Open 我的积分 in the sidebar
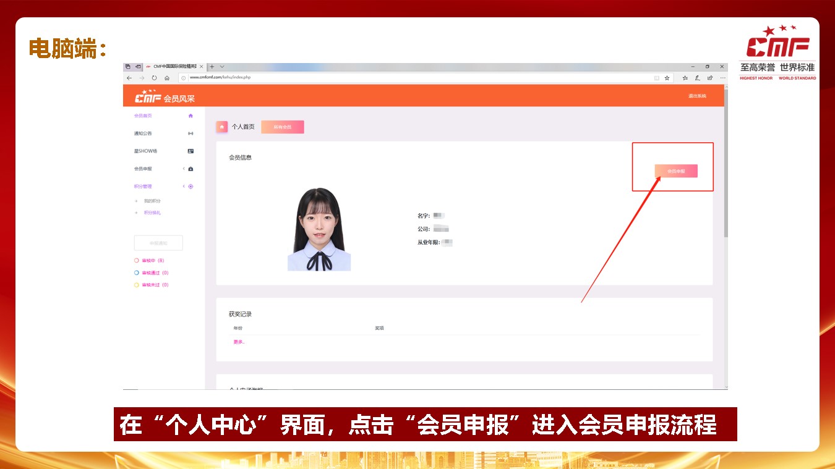The width and height of the screenshot is (835, 469). [152, 201]
